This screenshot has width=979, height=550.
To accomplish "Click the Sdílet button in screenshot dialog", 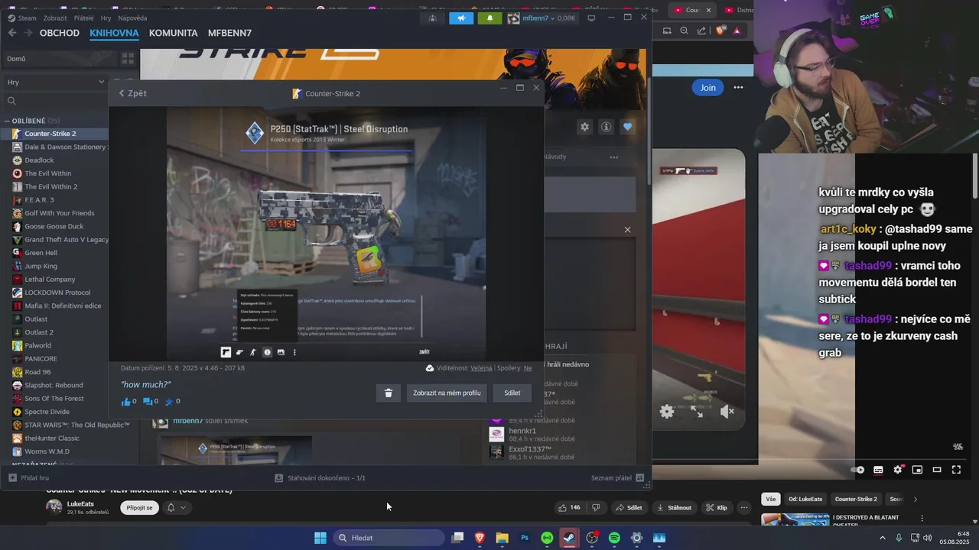I will click(512, 393).
